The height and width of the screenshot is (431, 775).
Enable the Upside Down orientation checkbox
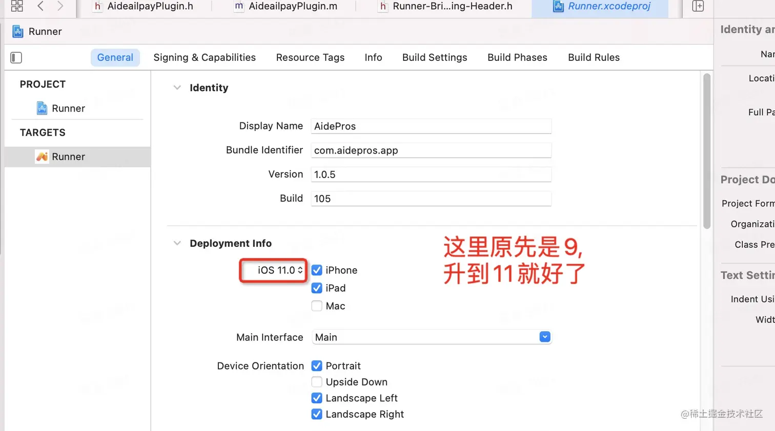317,382
